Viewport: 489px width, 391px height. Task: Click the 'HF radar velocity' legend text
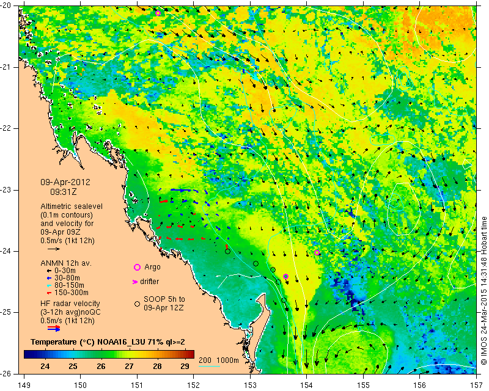click(70, 304)
